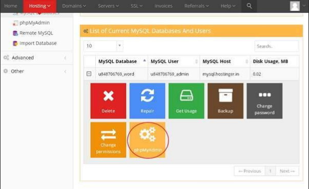This screenshot has width=309, height=189.
Task: Open the rows-per-page dropdown showing 10
Action: point(104,46)
